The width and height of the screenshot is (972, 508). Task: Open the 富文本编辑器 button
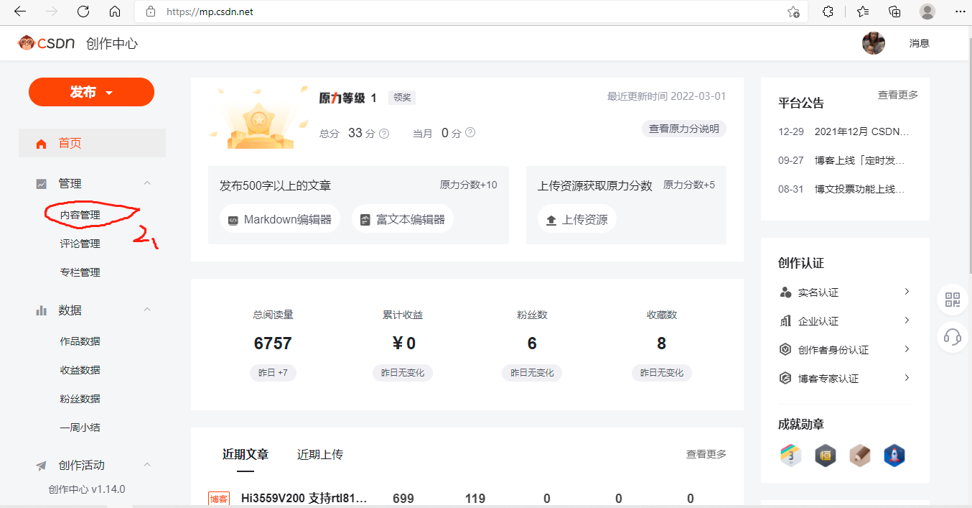pos(403,219)
